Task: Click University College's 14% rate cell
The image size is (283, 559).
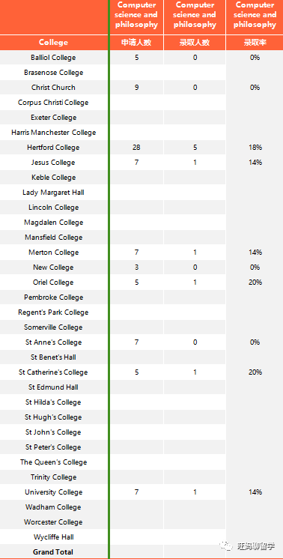Action: pyautogui.click(x=255, y=492)
